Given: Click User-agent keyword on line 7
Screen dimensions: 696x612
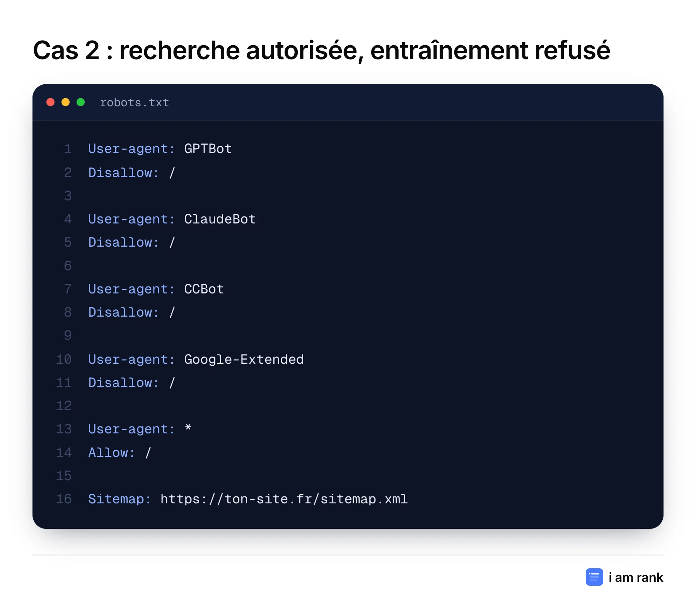Looking at the screenshot, I should point(131,289).
